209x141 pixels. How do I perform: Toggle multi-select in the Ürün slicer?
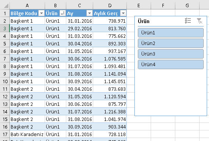pyautogui.click(x=188, y=21)
